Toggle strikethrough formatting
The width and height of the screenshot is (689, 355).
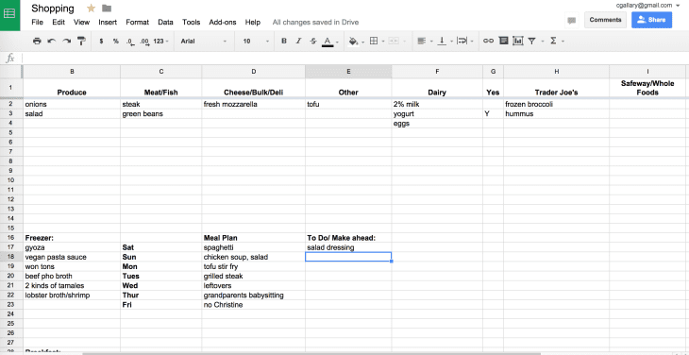click(312, 41)
